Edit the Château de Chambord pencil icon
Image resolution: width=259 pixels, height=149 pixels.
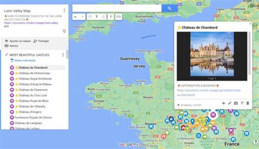click(230, 103)
